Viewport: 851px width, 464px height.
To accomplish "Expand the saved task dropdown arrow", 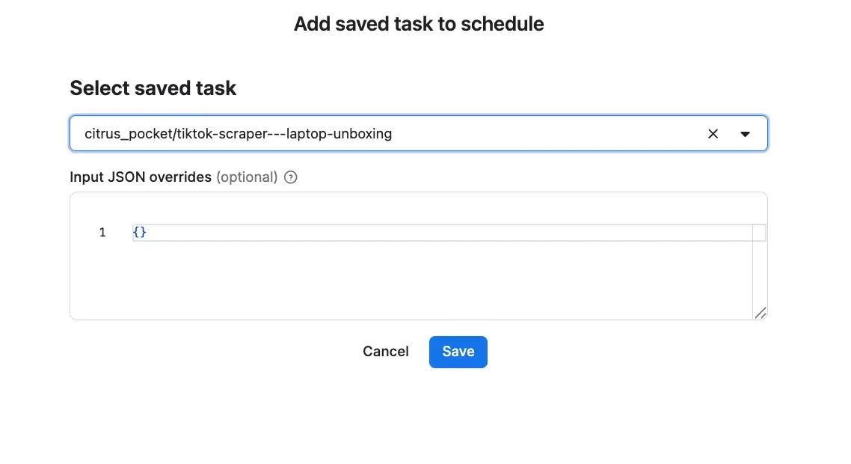I will tap(745, 134).
